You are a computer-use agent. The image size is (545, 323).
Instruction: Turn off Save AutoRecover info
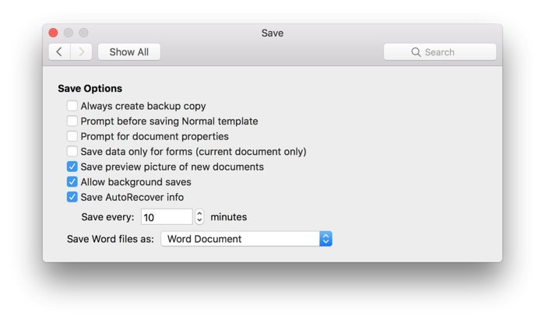[72, 197]
